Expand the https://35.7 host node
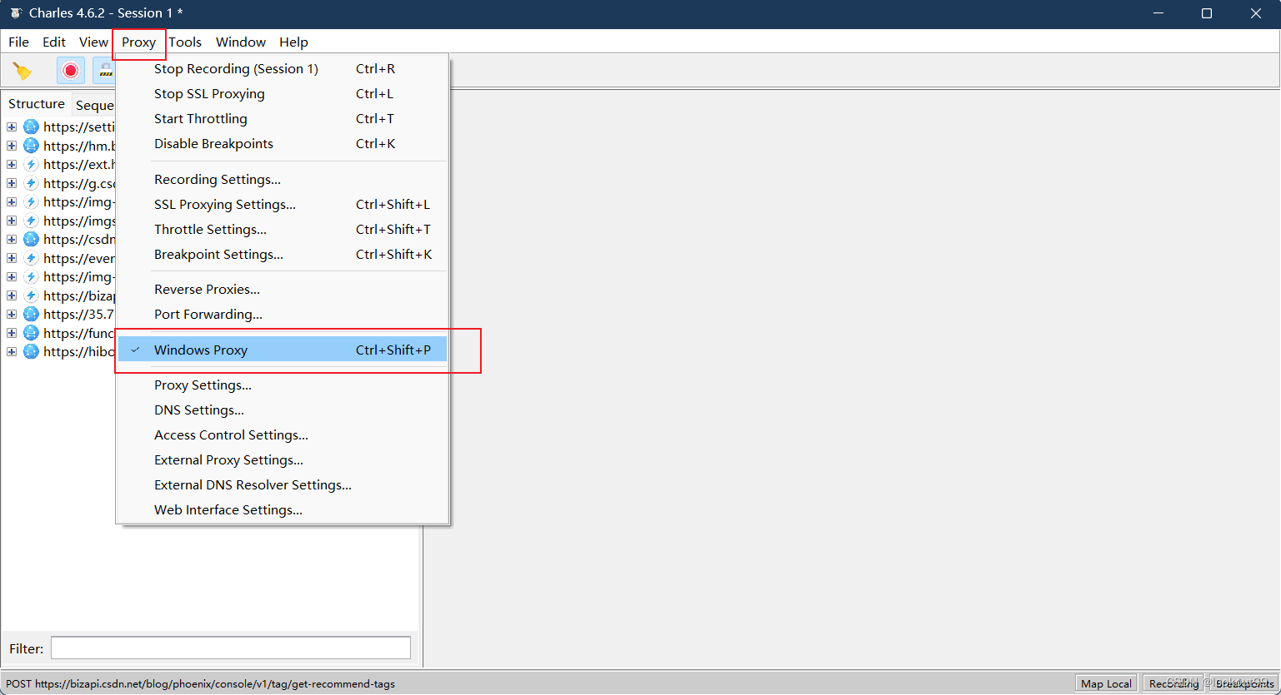The height and width of the screenshot is (695, 1281). [12, 315]
